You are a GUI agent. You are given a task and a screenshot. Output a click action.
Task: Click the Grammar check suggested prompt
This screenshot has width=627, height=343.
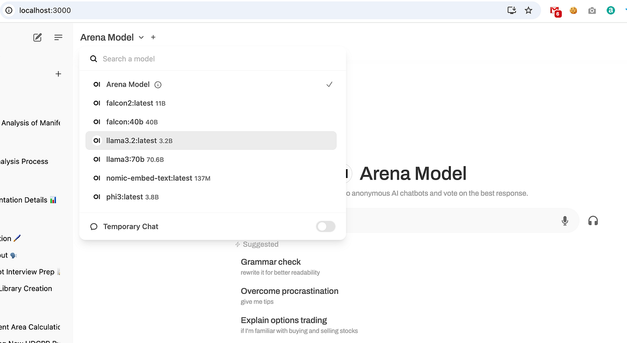tap(271, 262)
